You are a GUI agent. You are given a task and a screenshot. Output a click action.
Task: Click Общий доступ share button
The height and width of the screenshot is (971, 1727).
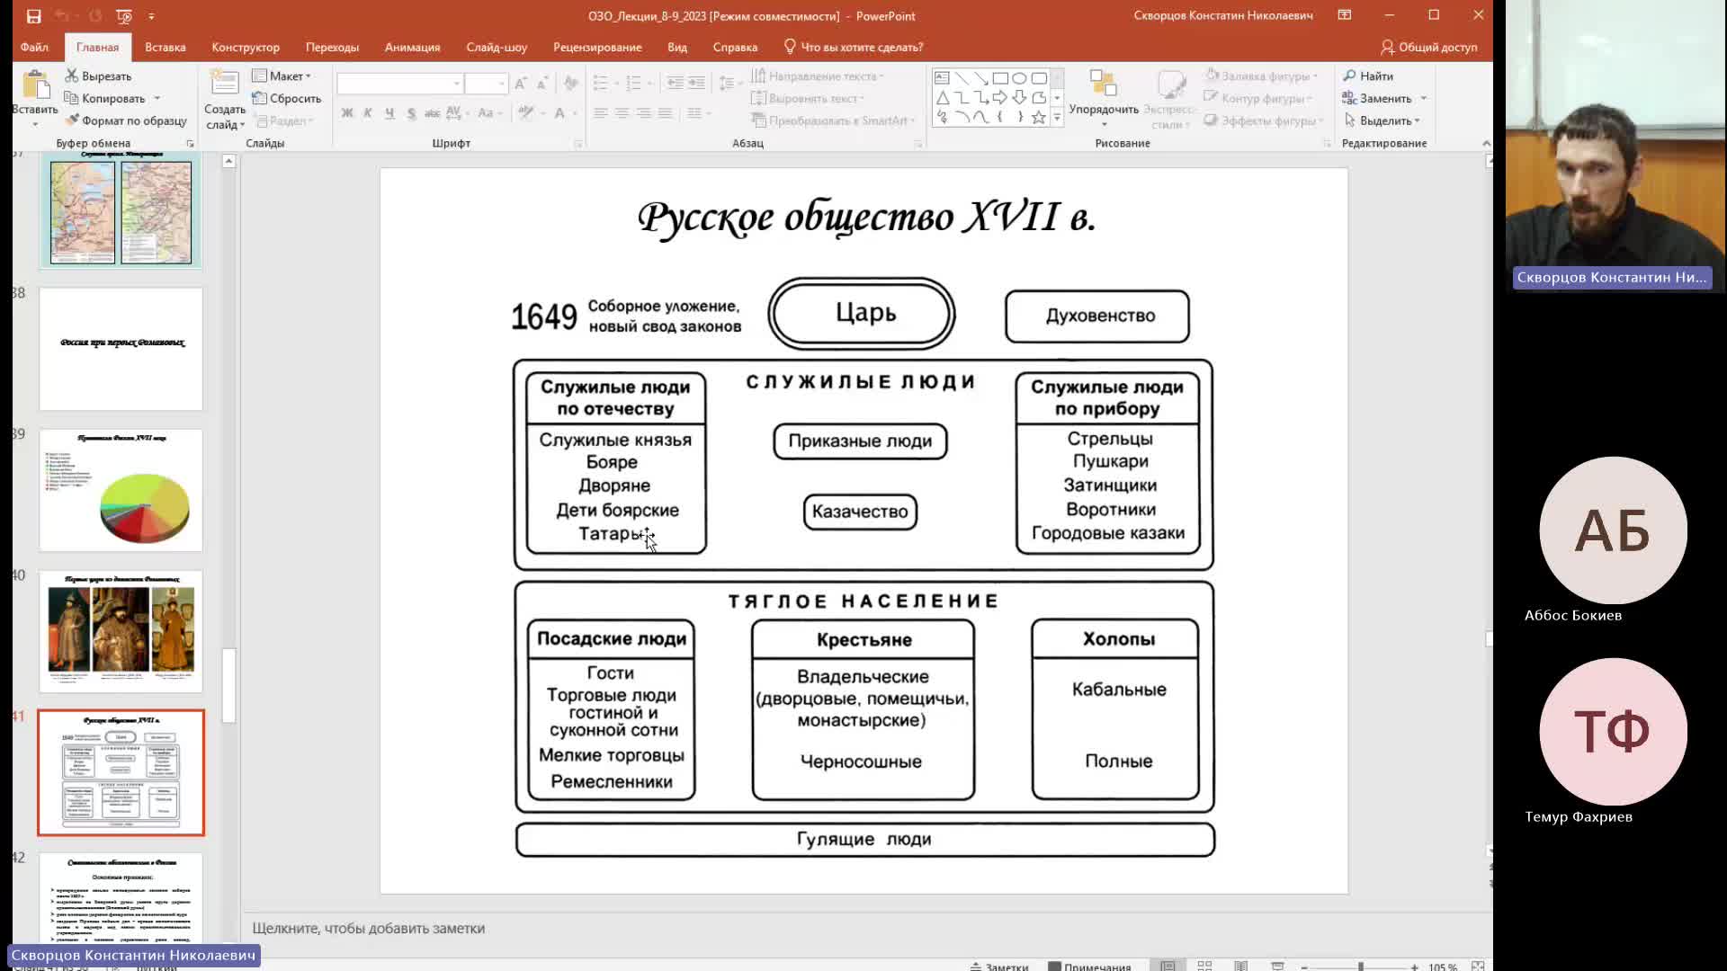pos(1429,47)
